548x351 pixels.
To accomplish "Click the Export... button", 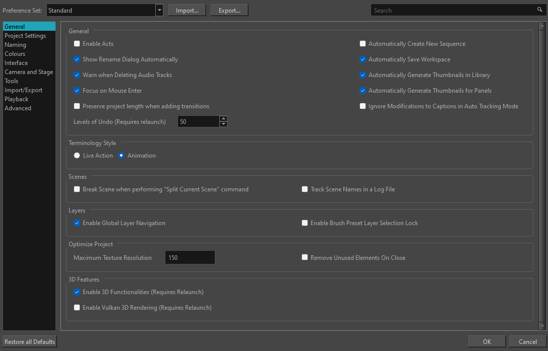I will pos(229,10).
